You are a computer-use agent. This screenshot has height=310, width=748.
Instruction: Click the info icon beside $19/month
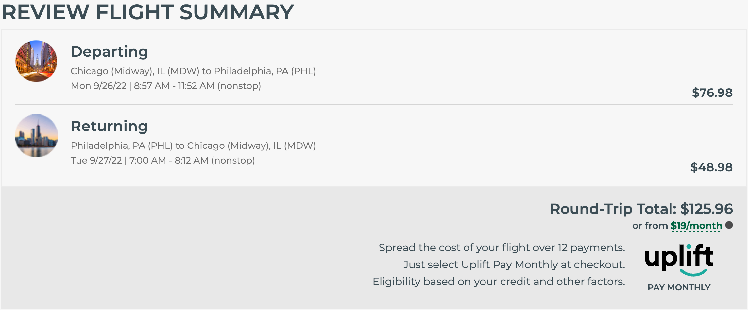point(729,225)
